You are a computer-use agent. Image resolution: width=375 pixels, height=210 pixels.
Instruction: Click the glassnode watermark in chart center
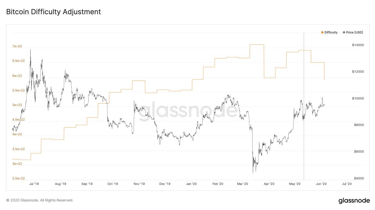(187, 111)
